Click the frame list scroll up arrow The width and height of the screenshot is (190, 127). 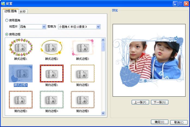[x=103, y=40]
